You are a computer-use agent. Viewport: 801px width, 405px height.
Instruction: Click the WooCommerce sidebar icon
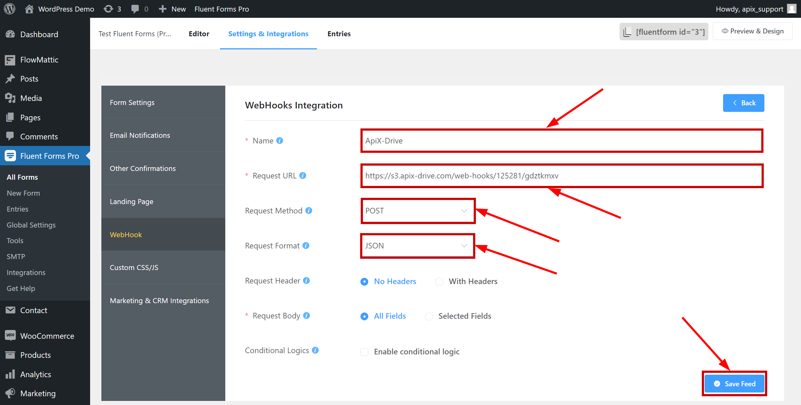pos(10,335)
